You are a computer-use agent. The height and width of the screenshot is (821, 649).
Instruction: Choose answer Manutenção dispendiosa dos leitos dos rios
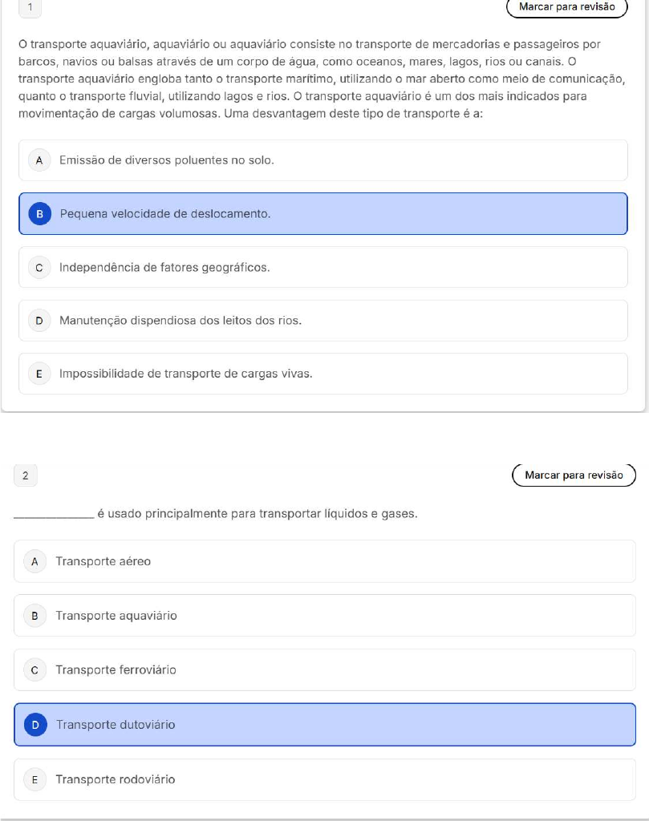click(x=323, y=321)
